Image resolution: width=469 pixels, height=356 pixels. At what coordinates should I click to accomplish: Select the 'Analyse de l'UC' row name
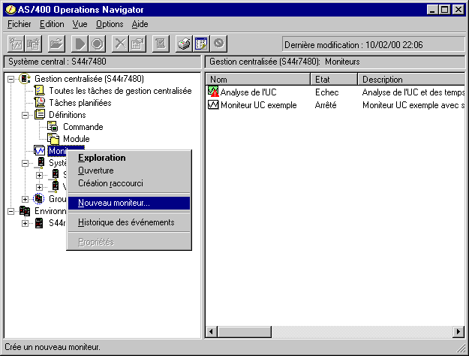(248, 92)
